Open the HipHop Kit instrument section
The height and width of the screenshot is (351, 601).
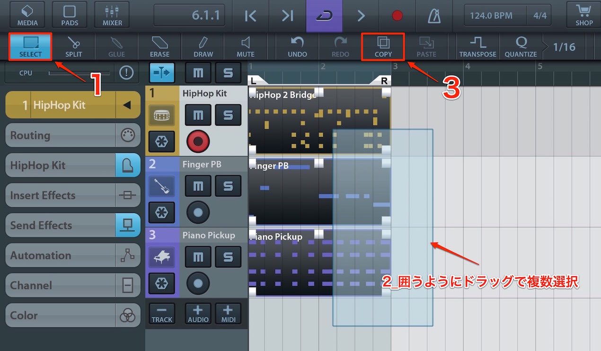(73, 166)
